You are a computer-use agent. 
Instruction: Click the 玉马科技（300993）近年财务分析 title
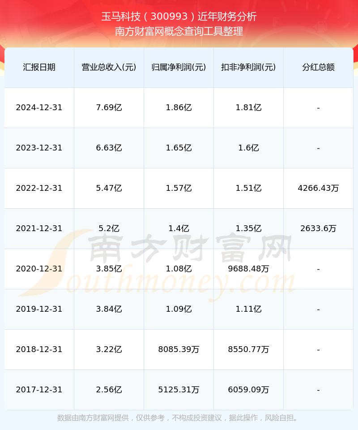pos(179,17)
